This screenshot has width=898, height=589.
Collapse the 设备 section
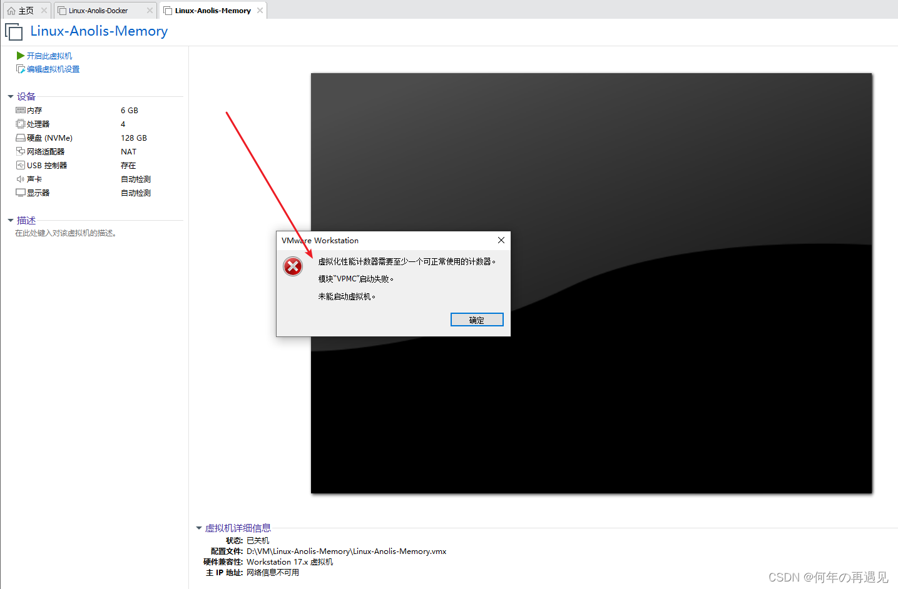coord(11,96)
